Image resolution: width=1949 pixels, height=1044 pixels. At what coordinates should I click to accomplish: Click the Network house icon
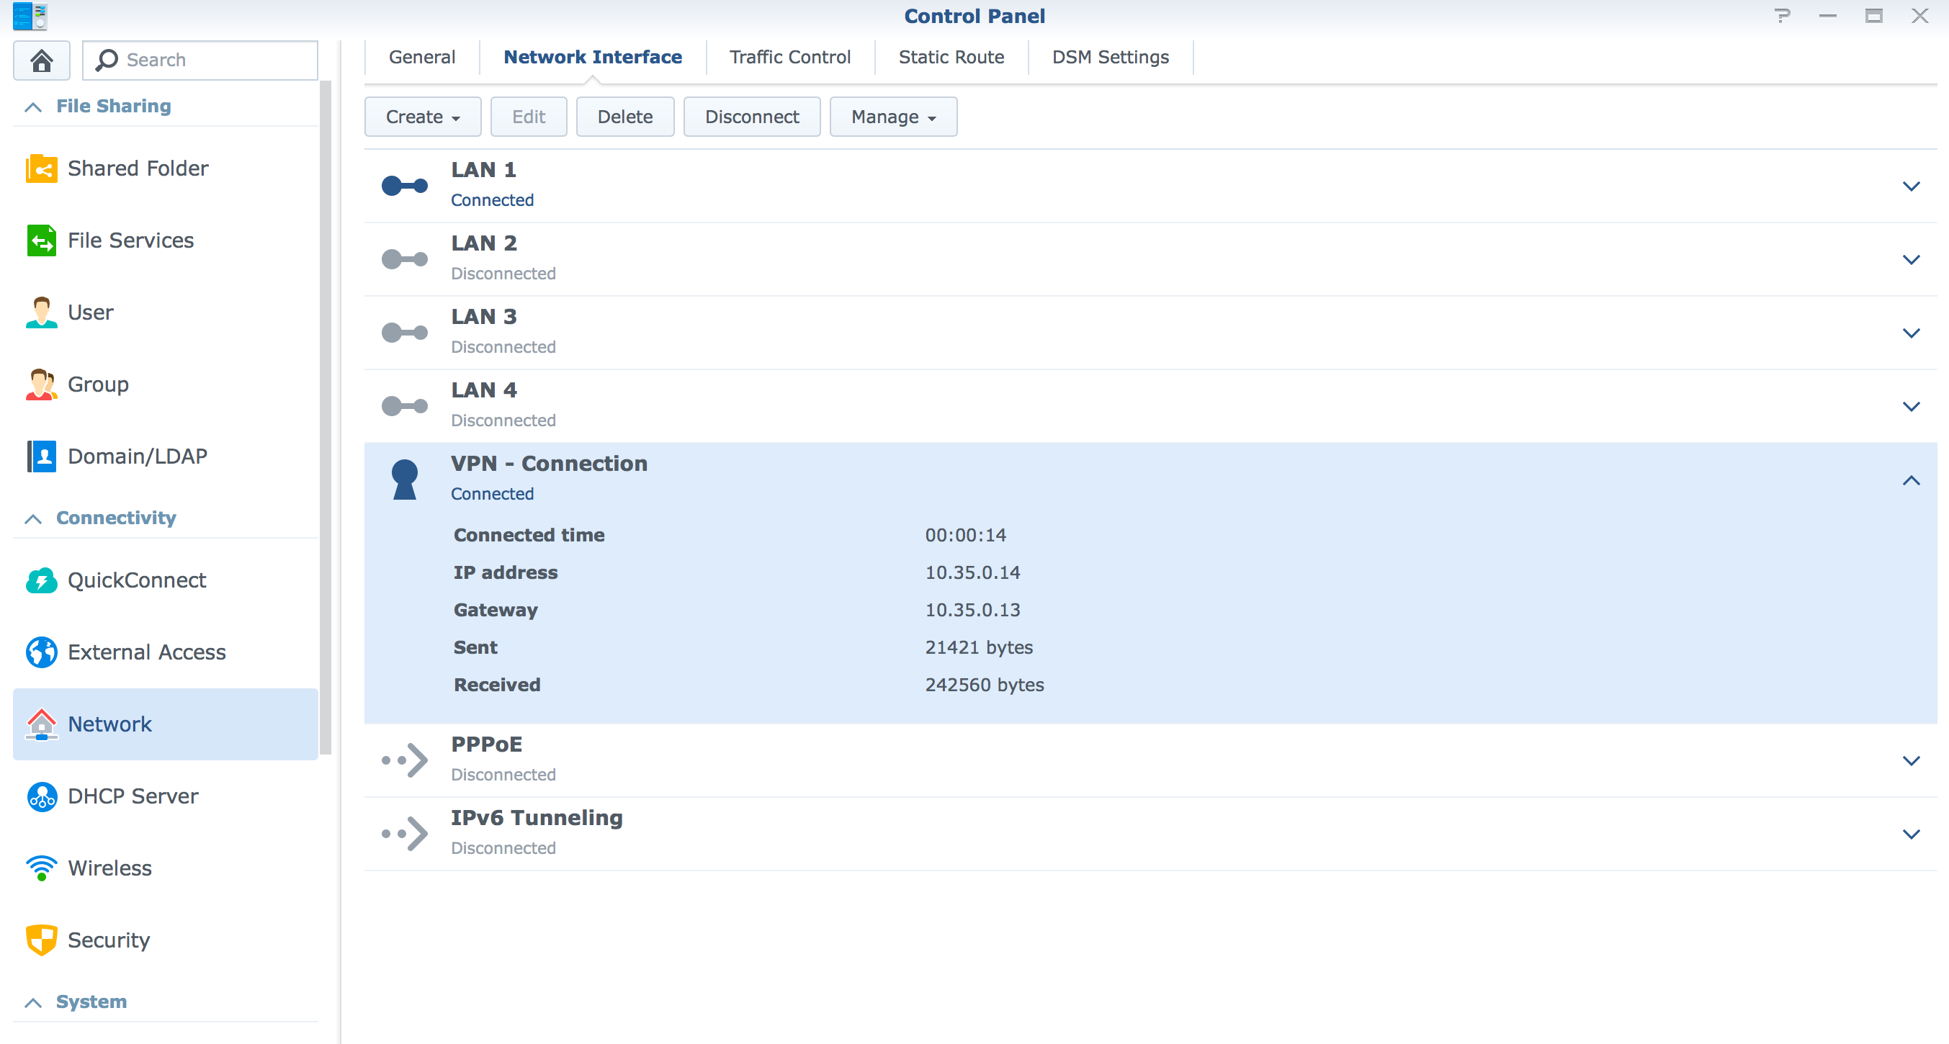click(x=42, y=724)
